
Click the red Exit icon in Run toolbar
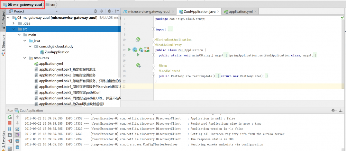[x=10, y=141]
